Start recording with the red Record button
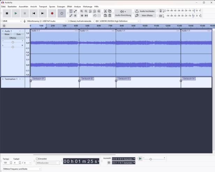Viewport: 215px width, 172px height. [x=52, y=13]
